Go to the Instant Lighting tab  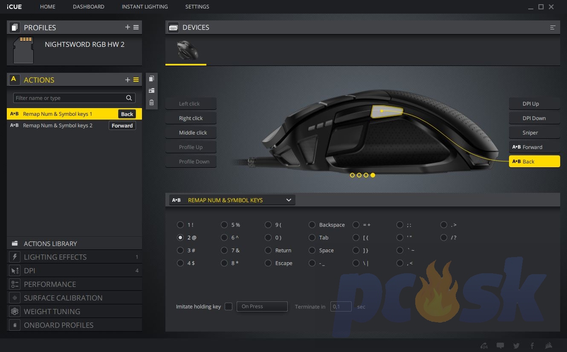coord(145,7)
